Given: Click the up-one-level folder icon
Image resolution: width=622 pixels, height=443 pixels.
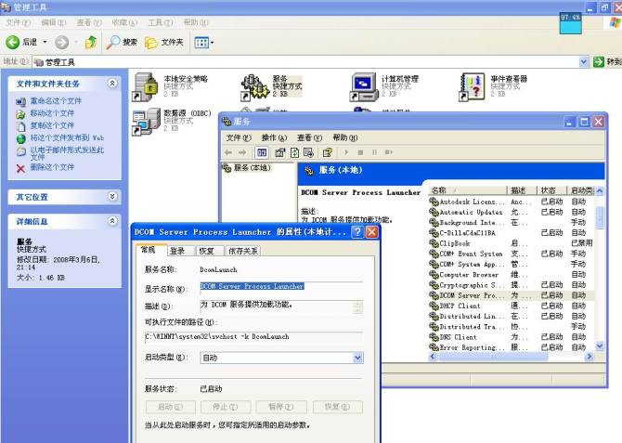Looking at the screenshot, I should [x=90, y=42].
